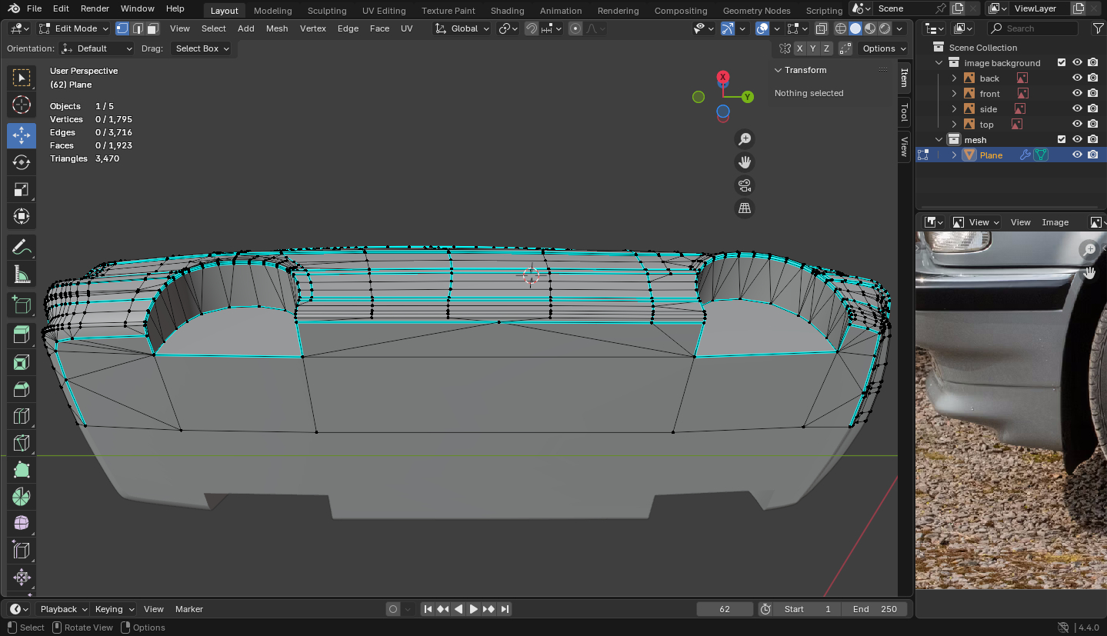Choose the Rotate tool in left toolbar
This screenshot has height=636, width=1107.
point(22,162)
